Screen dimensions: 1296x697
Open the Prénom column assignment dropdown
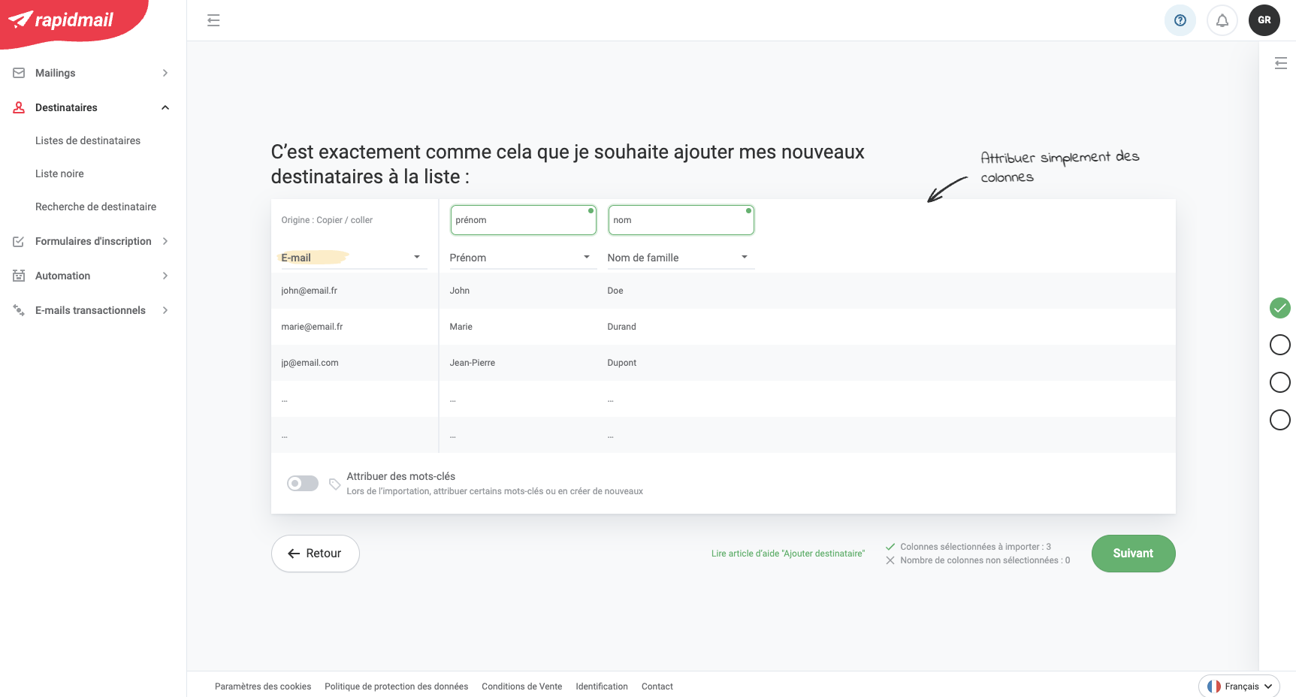[521, 258]
